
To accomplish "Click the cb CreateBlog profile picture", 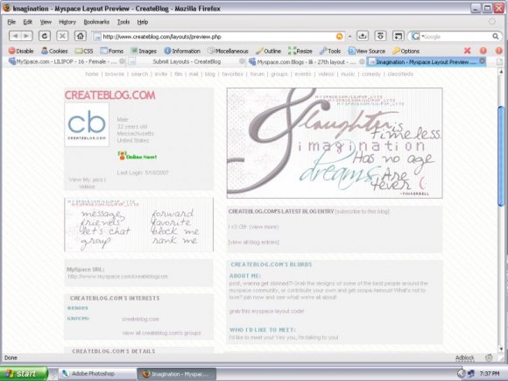I will 87,124.
